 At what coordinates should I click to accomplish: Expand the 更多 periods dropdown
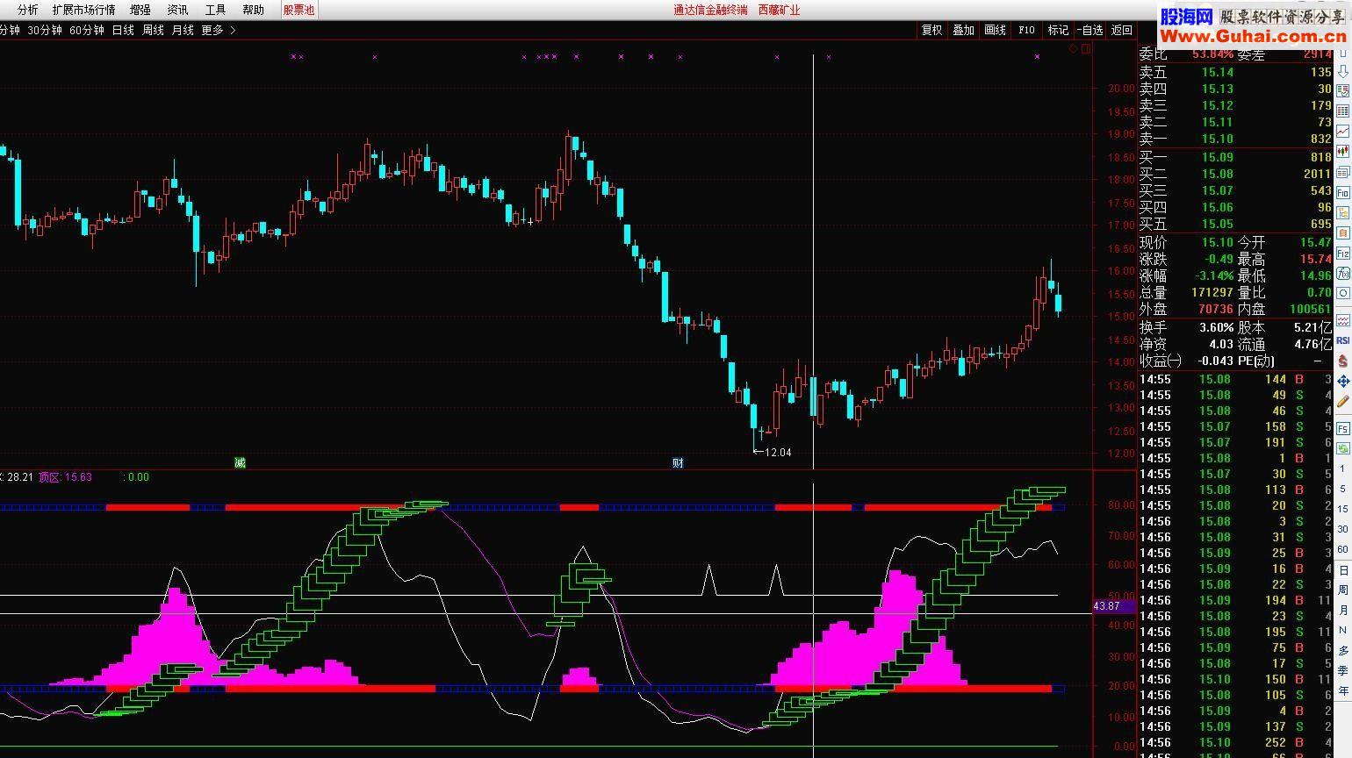(219, 30)
